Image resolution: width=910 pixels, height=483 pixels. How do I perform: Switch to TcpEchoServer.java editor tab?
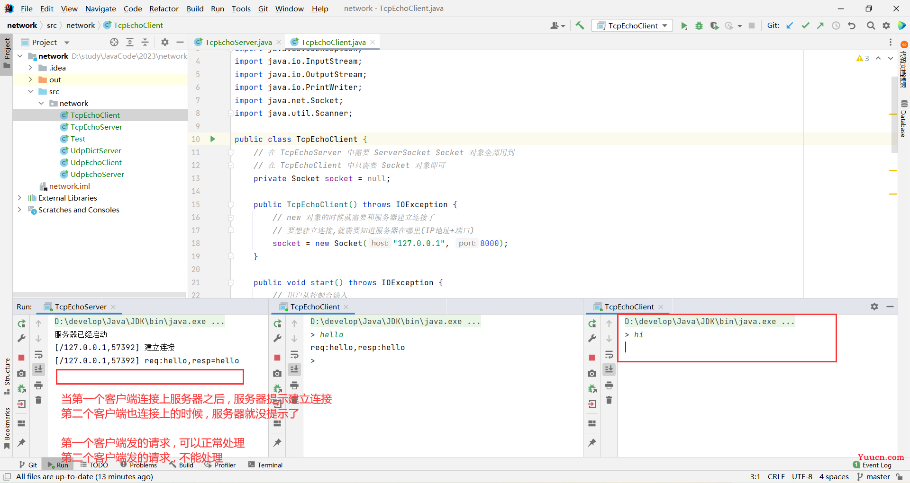[238, 42]
